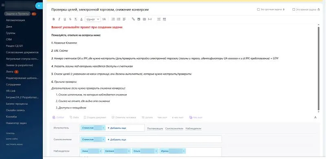Insert image icon in editor toolbar

point(139,19)
